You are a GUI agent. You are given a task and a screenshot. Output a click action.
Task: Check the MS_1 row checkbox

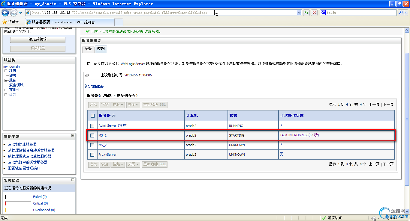coord(92,136)
